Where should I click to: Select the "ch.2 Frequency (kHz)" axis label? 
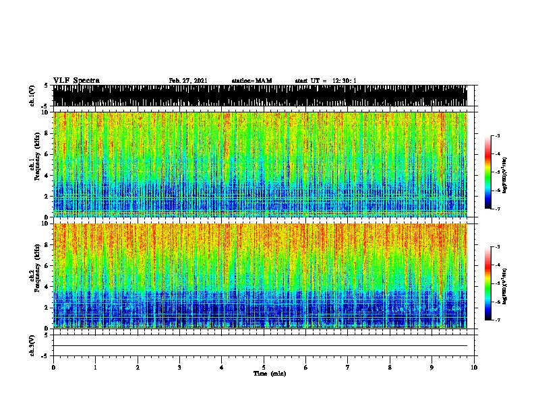click(x=34, y=268)
